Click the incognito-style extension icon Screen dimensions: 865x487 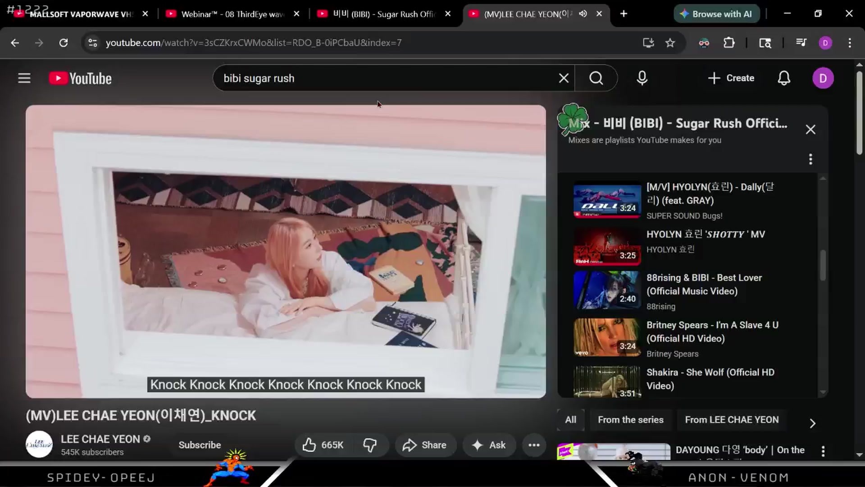(704, 43)
